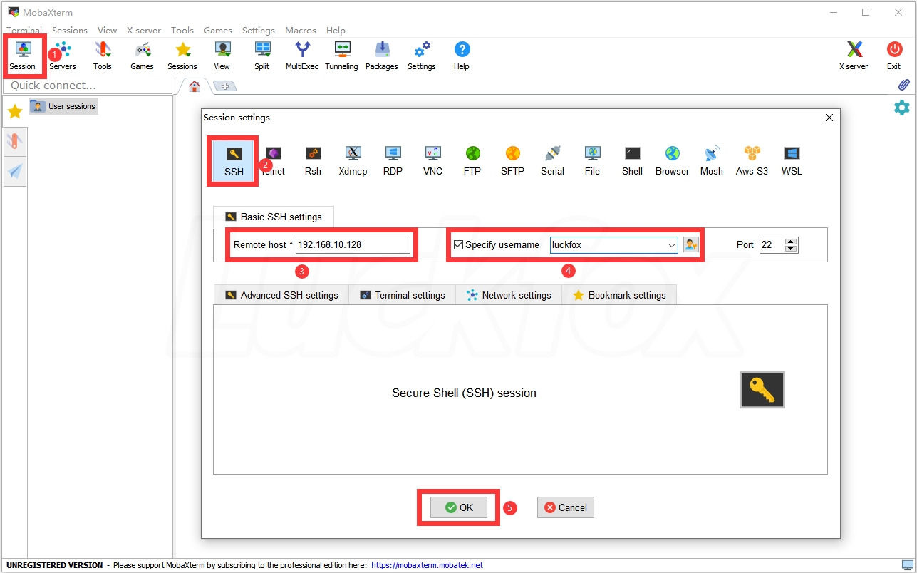The height and width of the screenshot is (573, 917).
Task: Pick the Serial session type
Action: point(552,160)
